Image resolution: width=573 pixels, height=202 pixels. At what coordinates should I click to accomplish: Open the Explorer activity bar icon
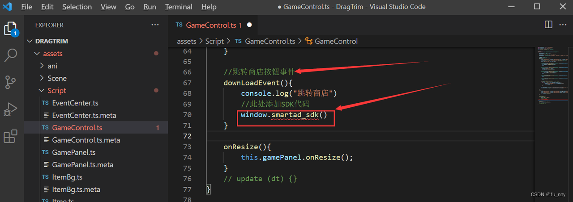(x=10, y=29)
